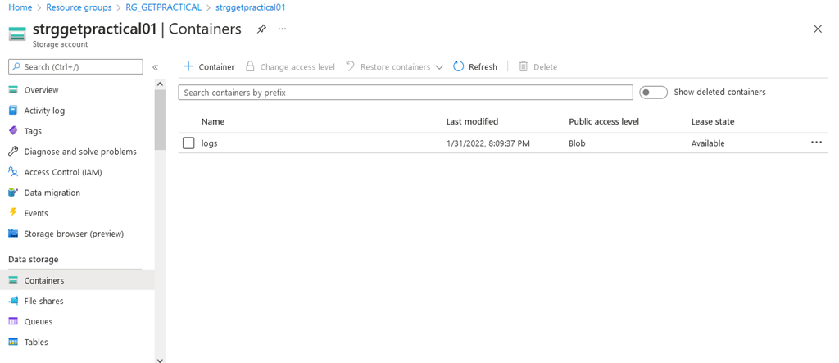Click the Restore containers undo icon
Image resolution: width=839 pixels, height=363 pixels.
350,66
